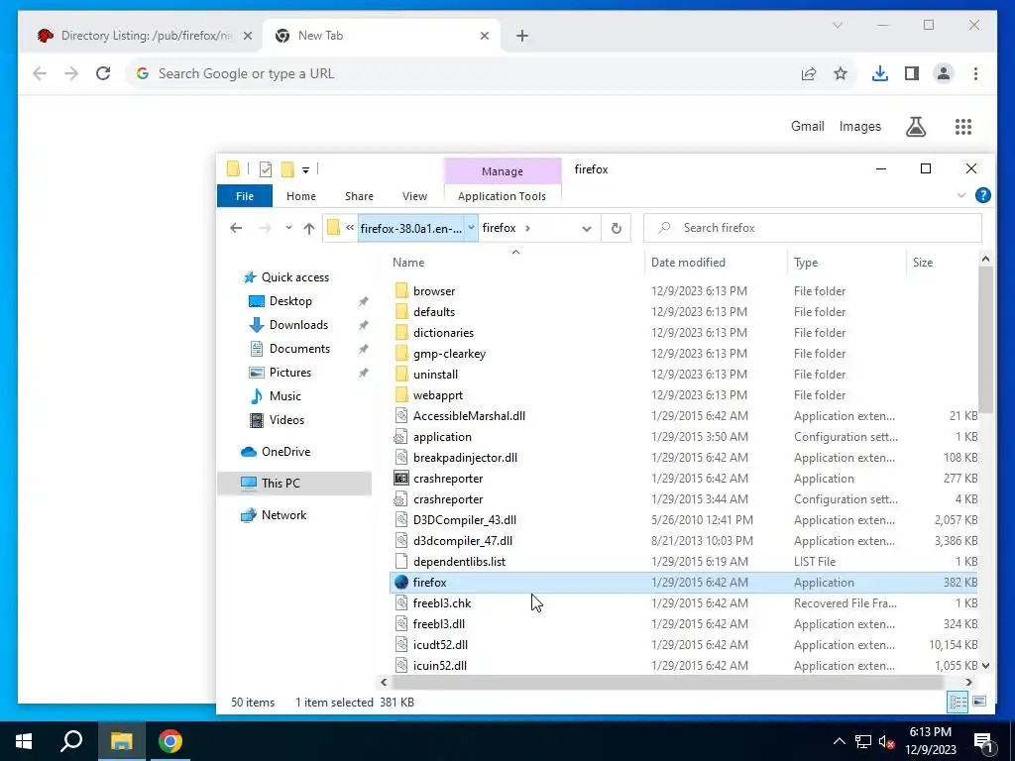
Task: Click the Search firefox box
Action: (813, 228)
